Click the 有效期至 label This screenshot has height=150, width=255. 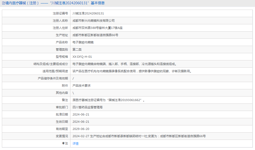62,129
